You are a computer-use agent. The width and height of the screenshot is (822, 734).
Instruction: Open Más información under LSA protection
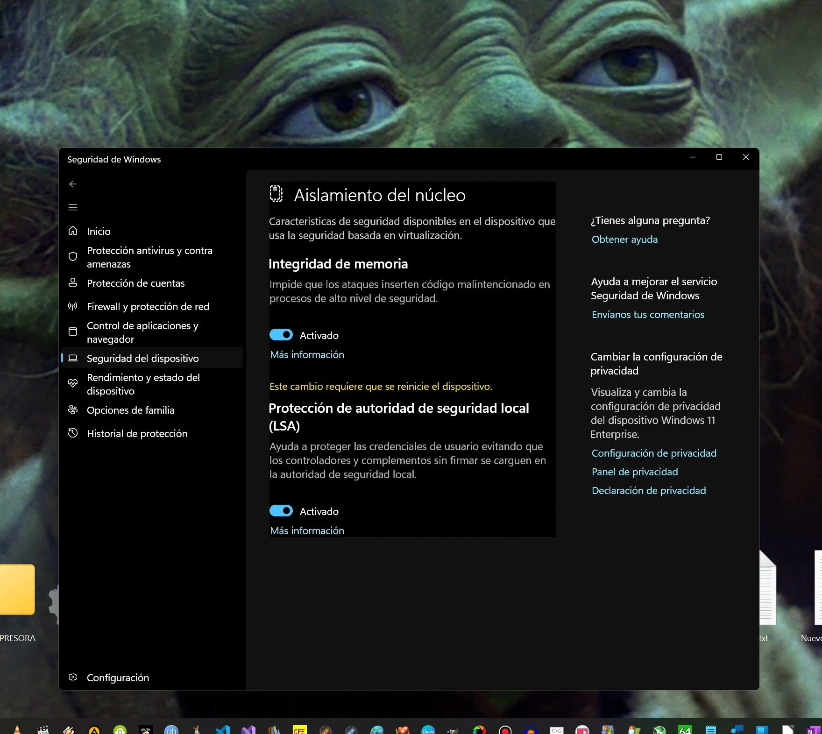pyautogui.click(x=307, y=530)
